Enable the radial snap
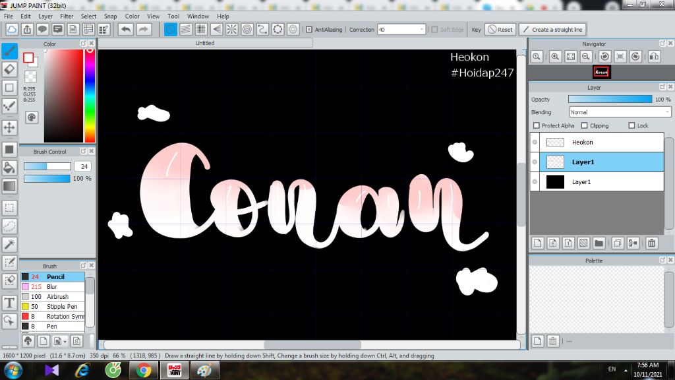675x380 pixels. (x=231, y=29)
